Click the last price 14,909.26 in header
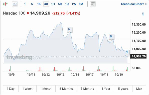 point(40,13)
